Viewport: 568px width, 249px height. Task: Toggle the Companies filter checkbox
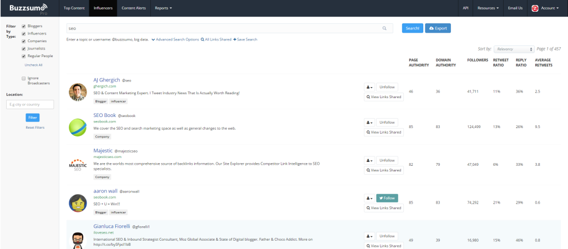point(23,41)
